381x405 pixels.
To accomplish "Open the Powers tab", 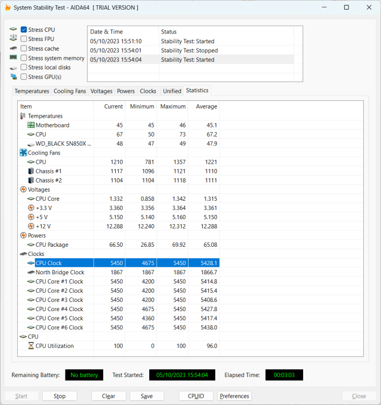I will (125, 91).
